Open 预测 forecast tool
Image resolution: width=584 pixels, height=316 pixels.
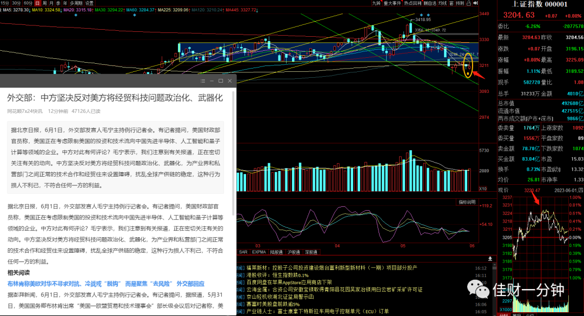[460, 3]
